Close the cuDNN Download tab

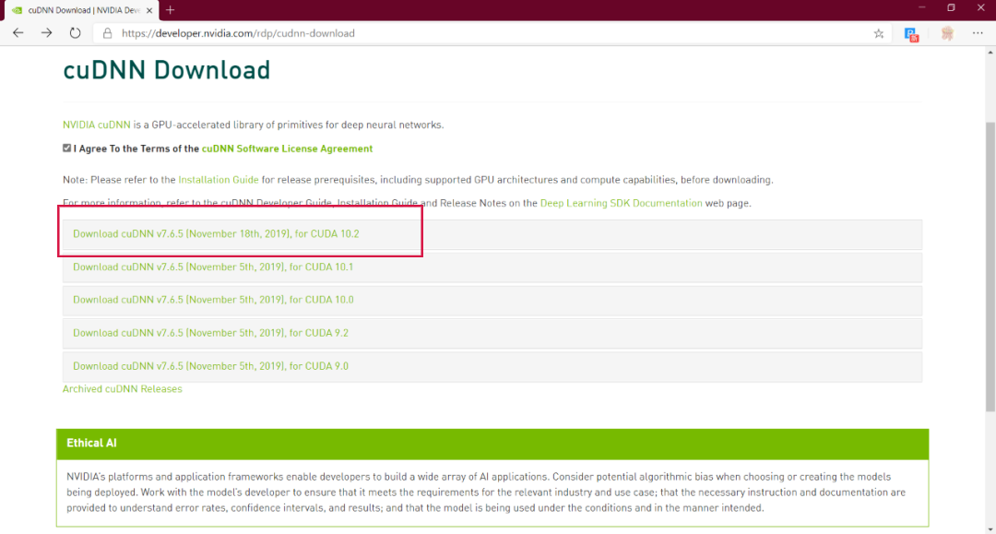pos(149,10)
